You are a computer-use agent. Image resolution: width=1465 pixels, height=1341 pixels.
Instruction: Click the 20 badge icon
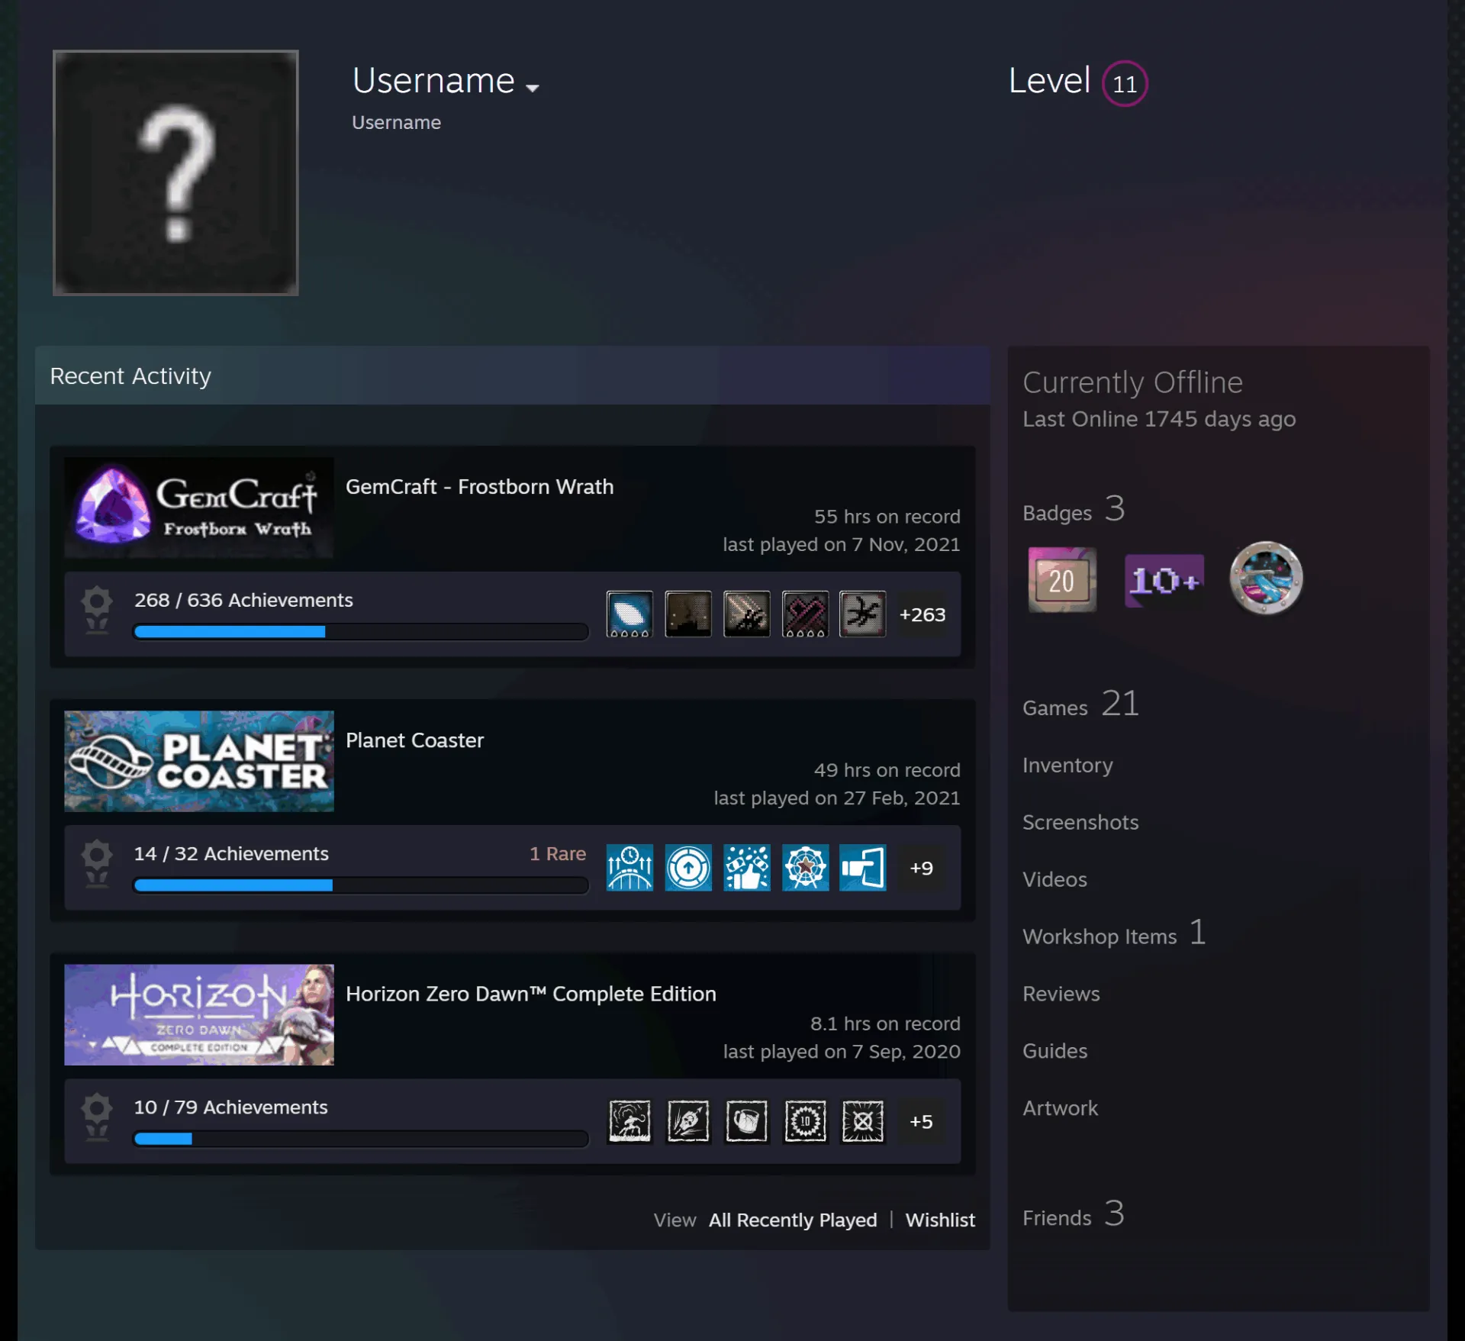pyautogui.click(x=1062, y=579)
